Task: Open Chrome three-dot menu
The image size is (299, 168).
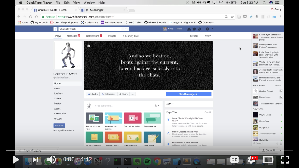Action: pyautogui.click(x=280, y=17)
